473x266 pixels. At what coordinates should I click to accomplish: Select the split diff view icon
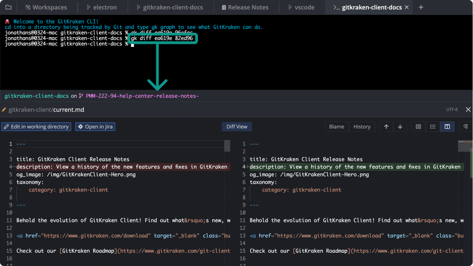pyautogui.click(x=447, y=127)
